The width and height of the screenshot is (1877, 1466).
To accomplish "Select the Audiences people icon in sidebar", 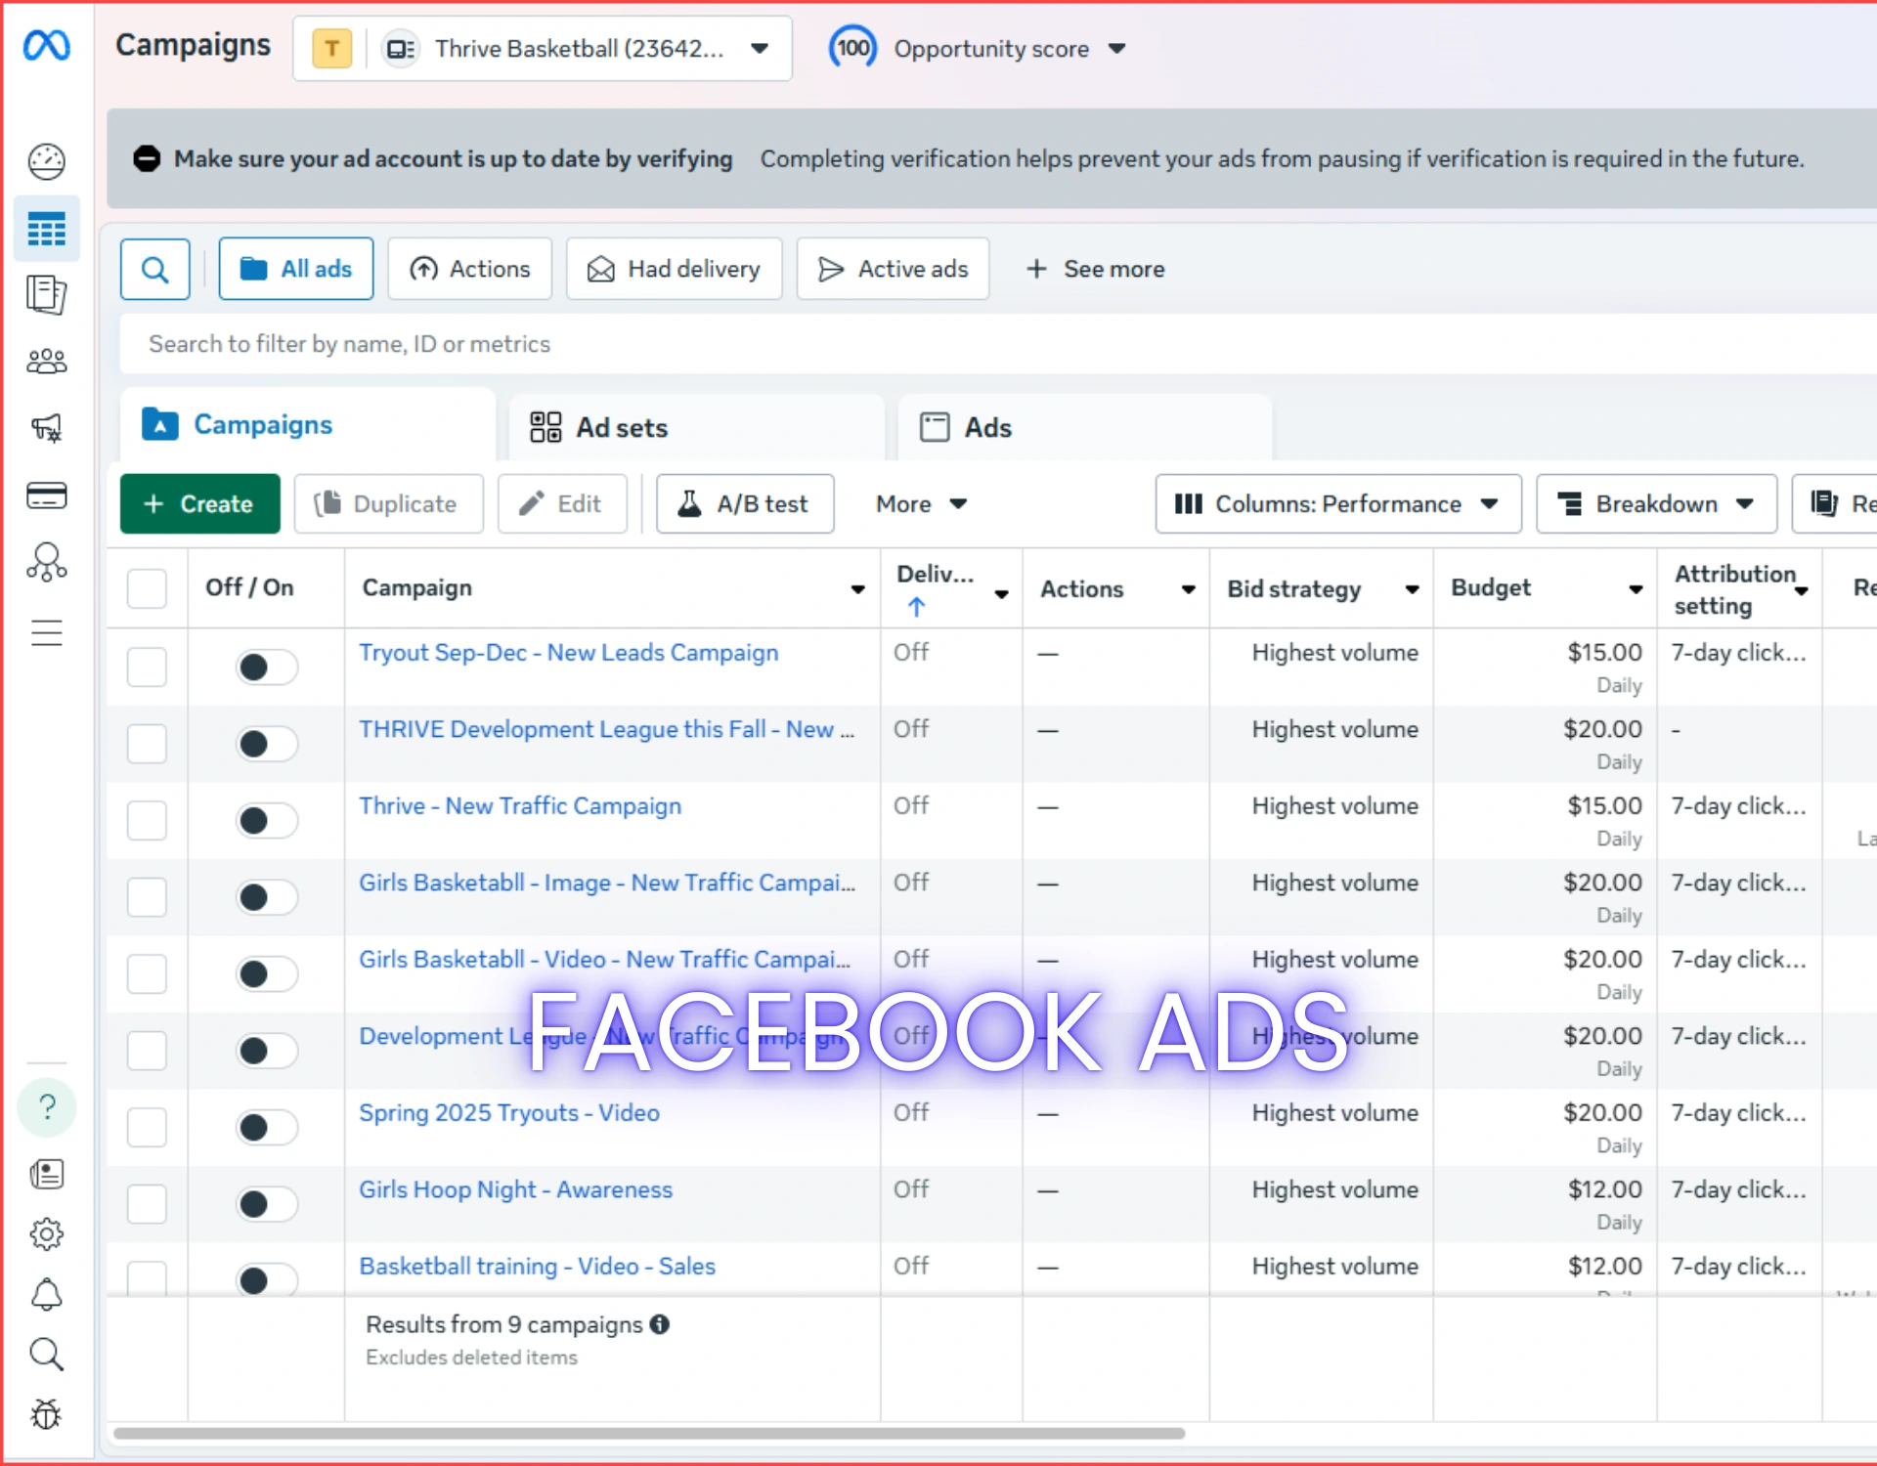I will click(x=46, y=360).
